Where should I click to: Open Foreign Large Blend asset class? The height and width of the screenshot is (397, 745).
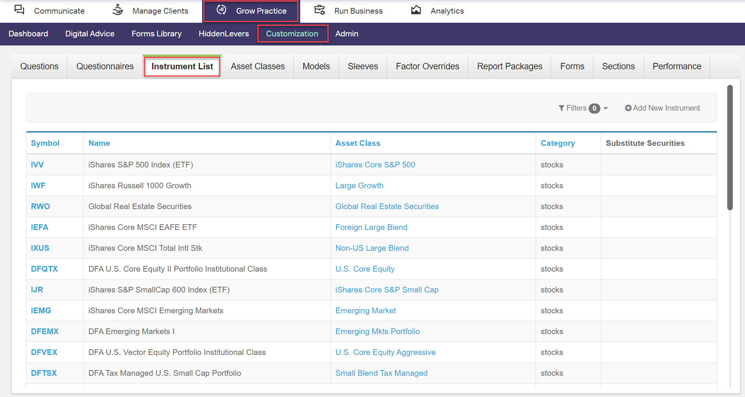(x=371, y=227)
